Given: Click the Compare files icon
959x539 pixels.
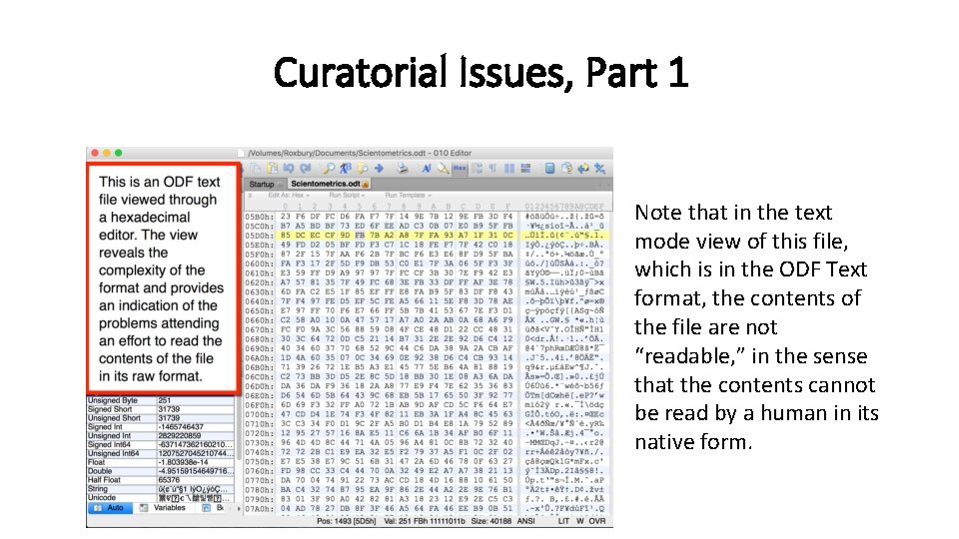Looking at the screenshot, I should tap(566, 168).
